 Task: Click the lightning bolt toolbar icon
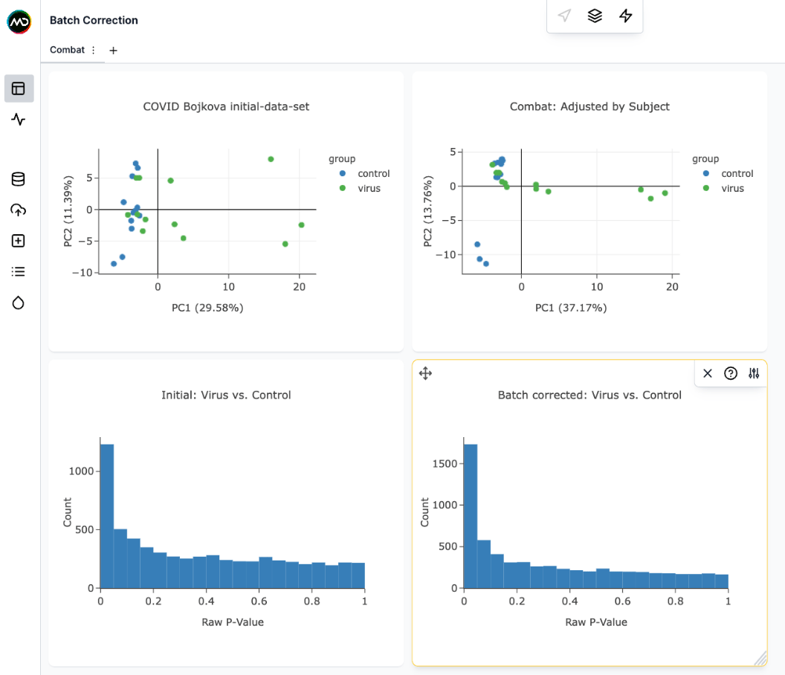(626, 16)
